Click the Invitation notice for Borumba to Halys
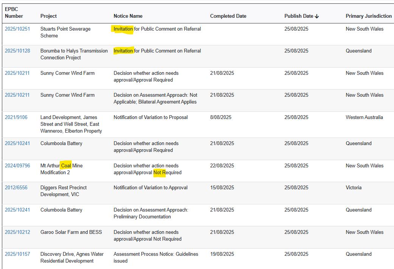Image resolution: width=394 pixels, height=269 pixels. coord(157,51)
